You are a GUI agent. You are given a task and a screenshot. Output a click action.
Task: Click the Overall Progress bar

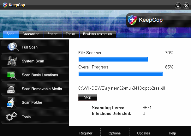[121, 74]
